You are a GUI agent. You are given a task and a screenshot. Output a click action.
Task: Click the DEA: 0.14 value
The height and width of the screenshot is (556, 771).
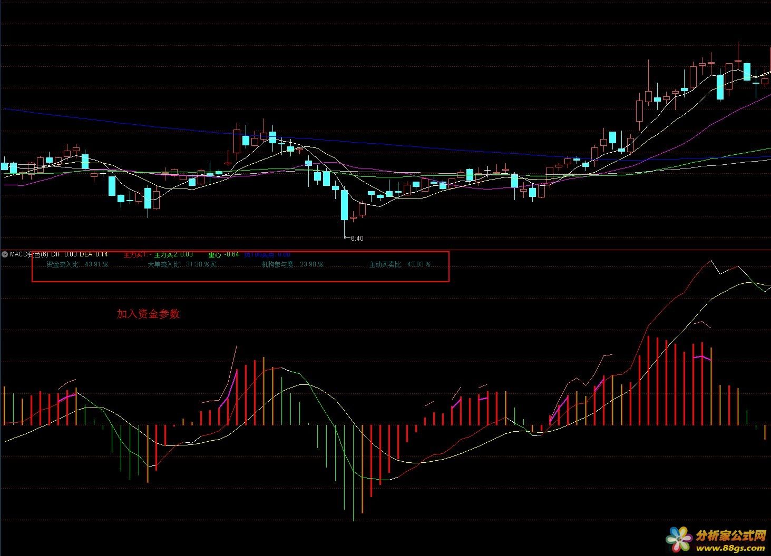[x=93, y=254]
